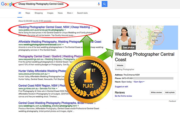This screenshot has height=114, width=180.
Task: Open the Central Coast NSW Region gumtree result
Action: click(x=42, y=85)
